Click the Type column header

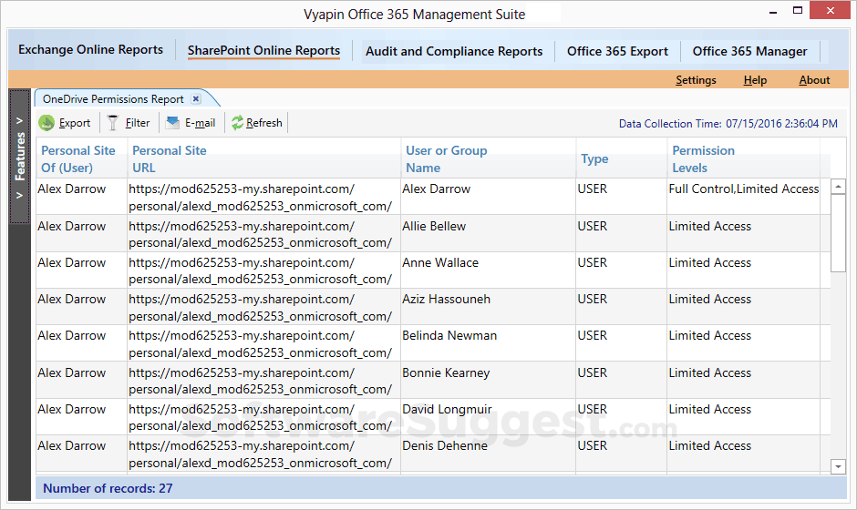[x=594, y=158]
